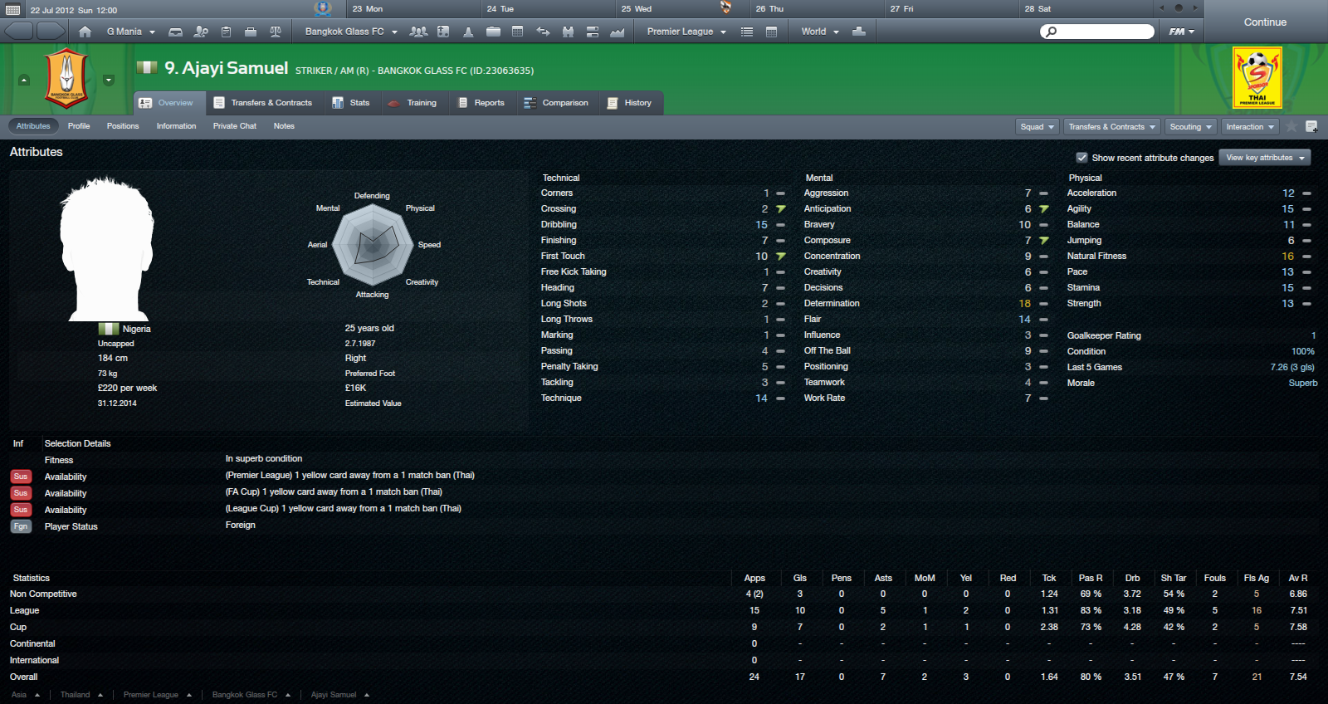This screenshot has height=704, width=1328.
Task: Open the Transfers & Contracts tab
Action: (x=263, y=103)
